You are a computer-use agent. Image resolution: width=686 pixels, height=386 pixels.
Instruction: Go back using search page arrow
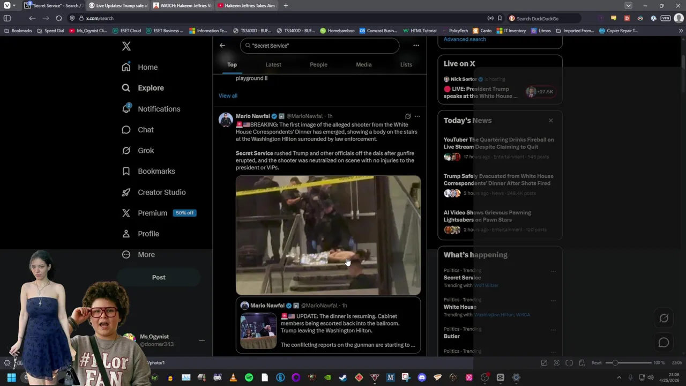tap(222, 46)
